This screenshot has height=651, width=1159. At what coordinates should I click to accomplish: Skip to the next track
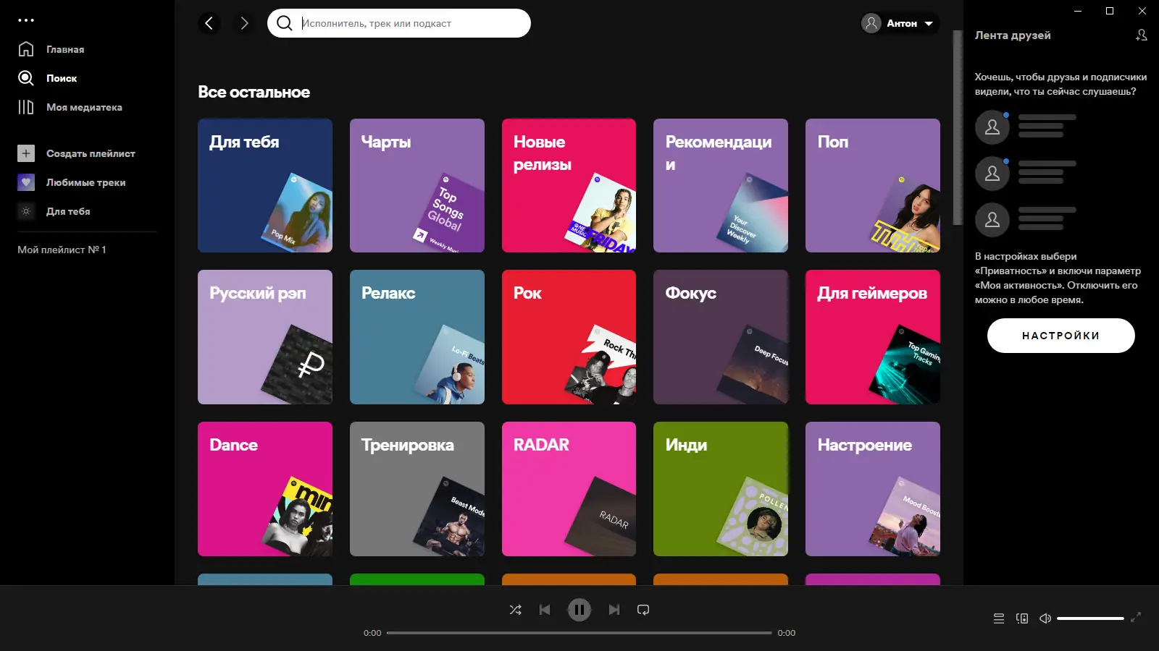614,610
